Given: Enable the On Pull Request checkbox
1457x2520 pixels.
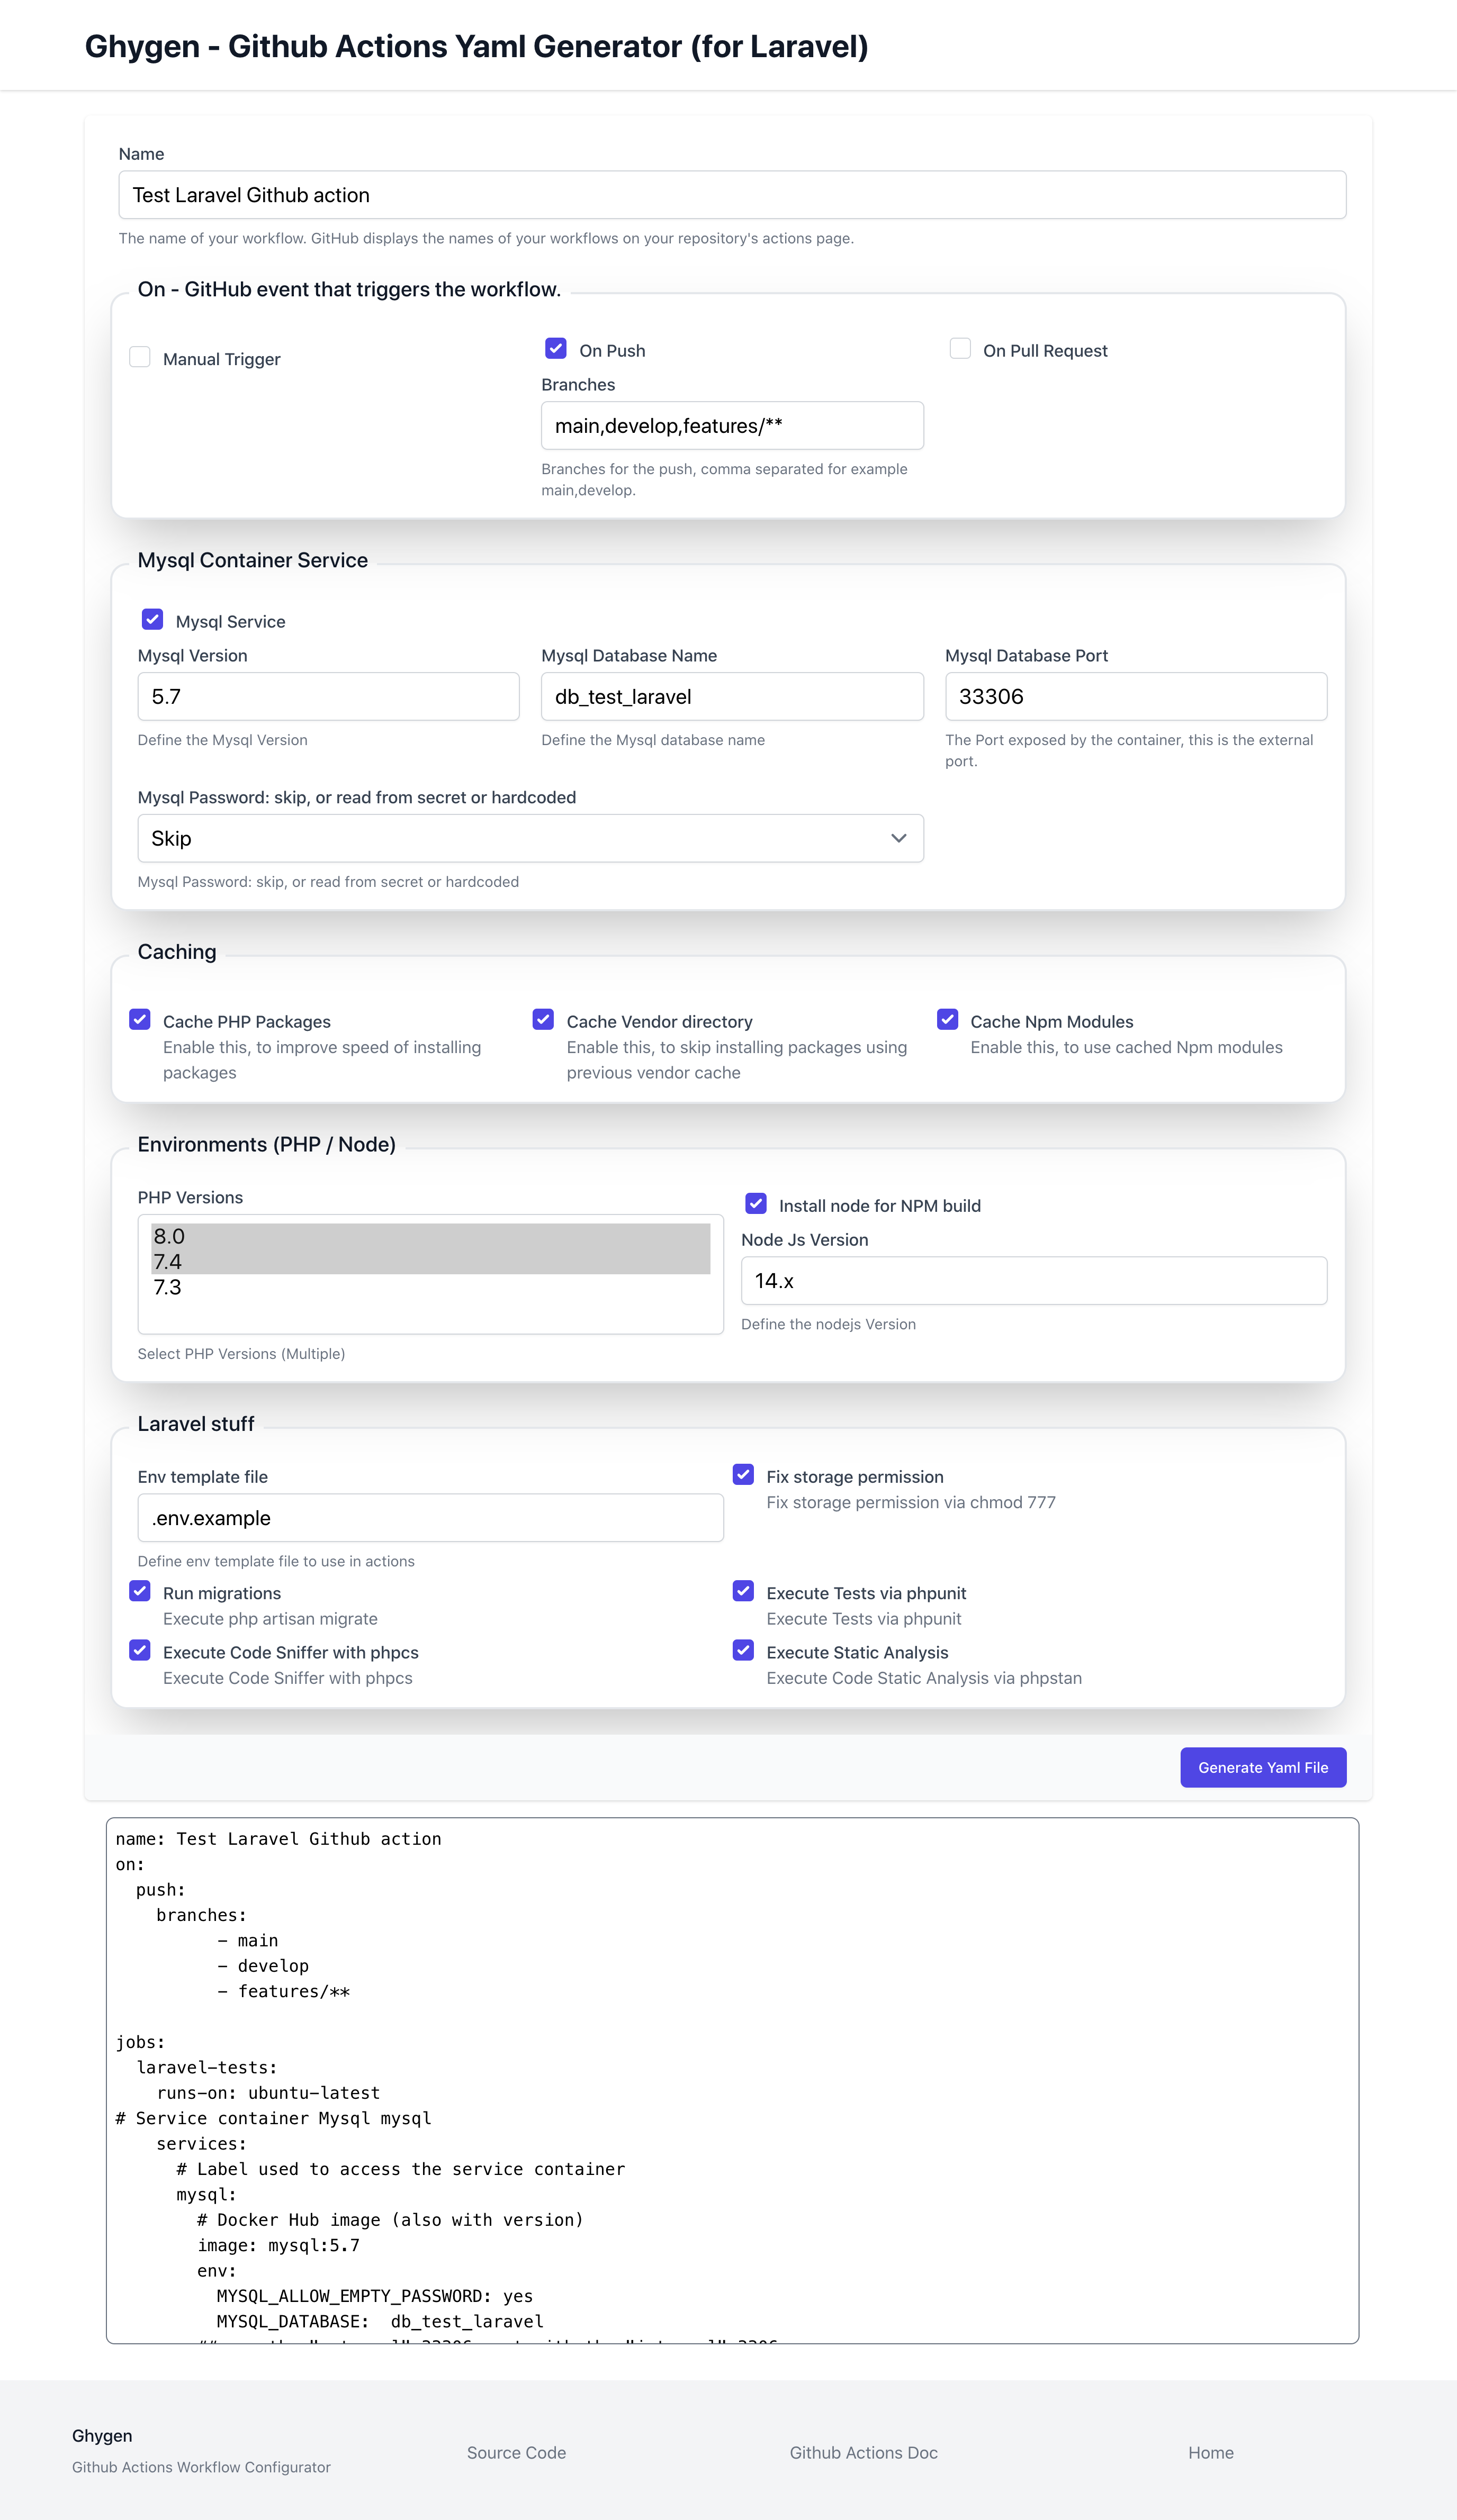Looking at the screenshot, I should tap(960, 348).
